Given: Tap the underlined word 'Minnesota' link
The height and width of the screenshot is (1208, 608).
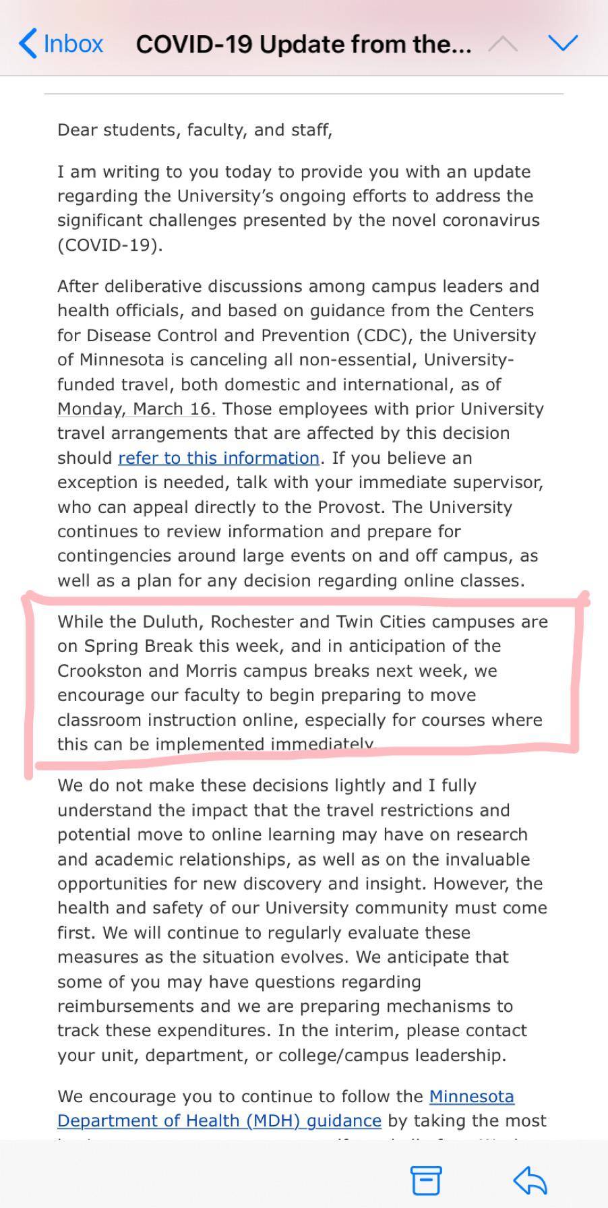Looking at the screenshot, I should (x=471, y=1096).
